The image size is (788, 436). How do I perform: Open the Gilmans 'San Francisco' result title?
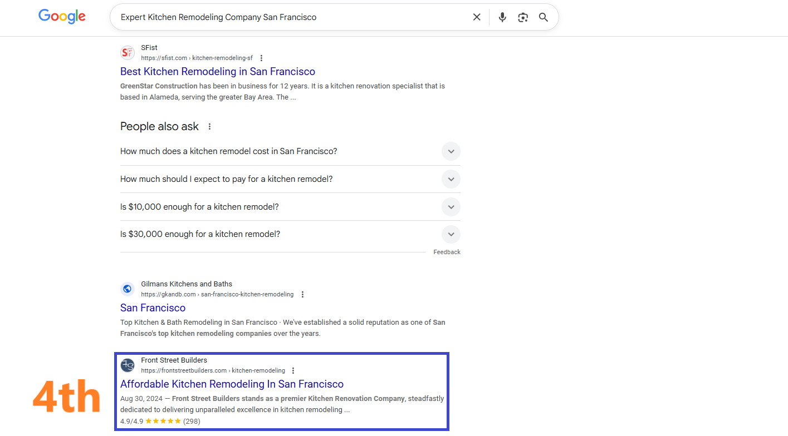153,308
